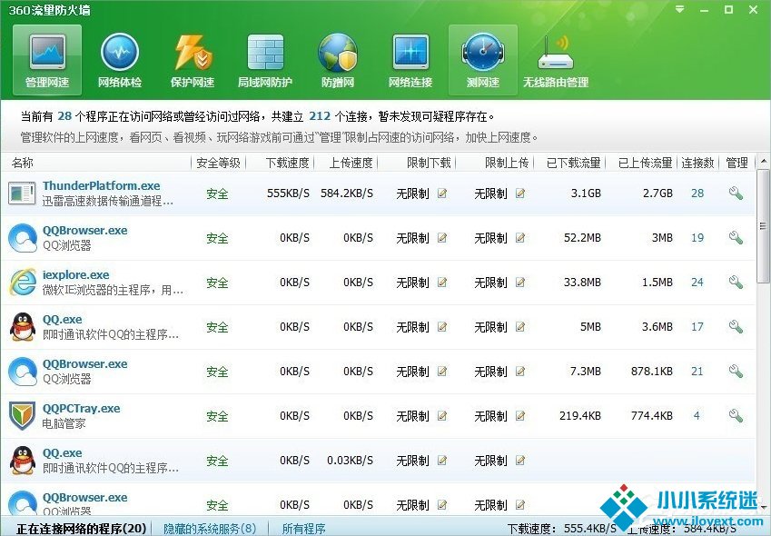Open 局域网防护 LAN protection

coord(265,59)
